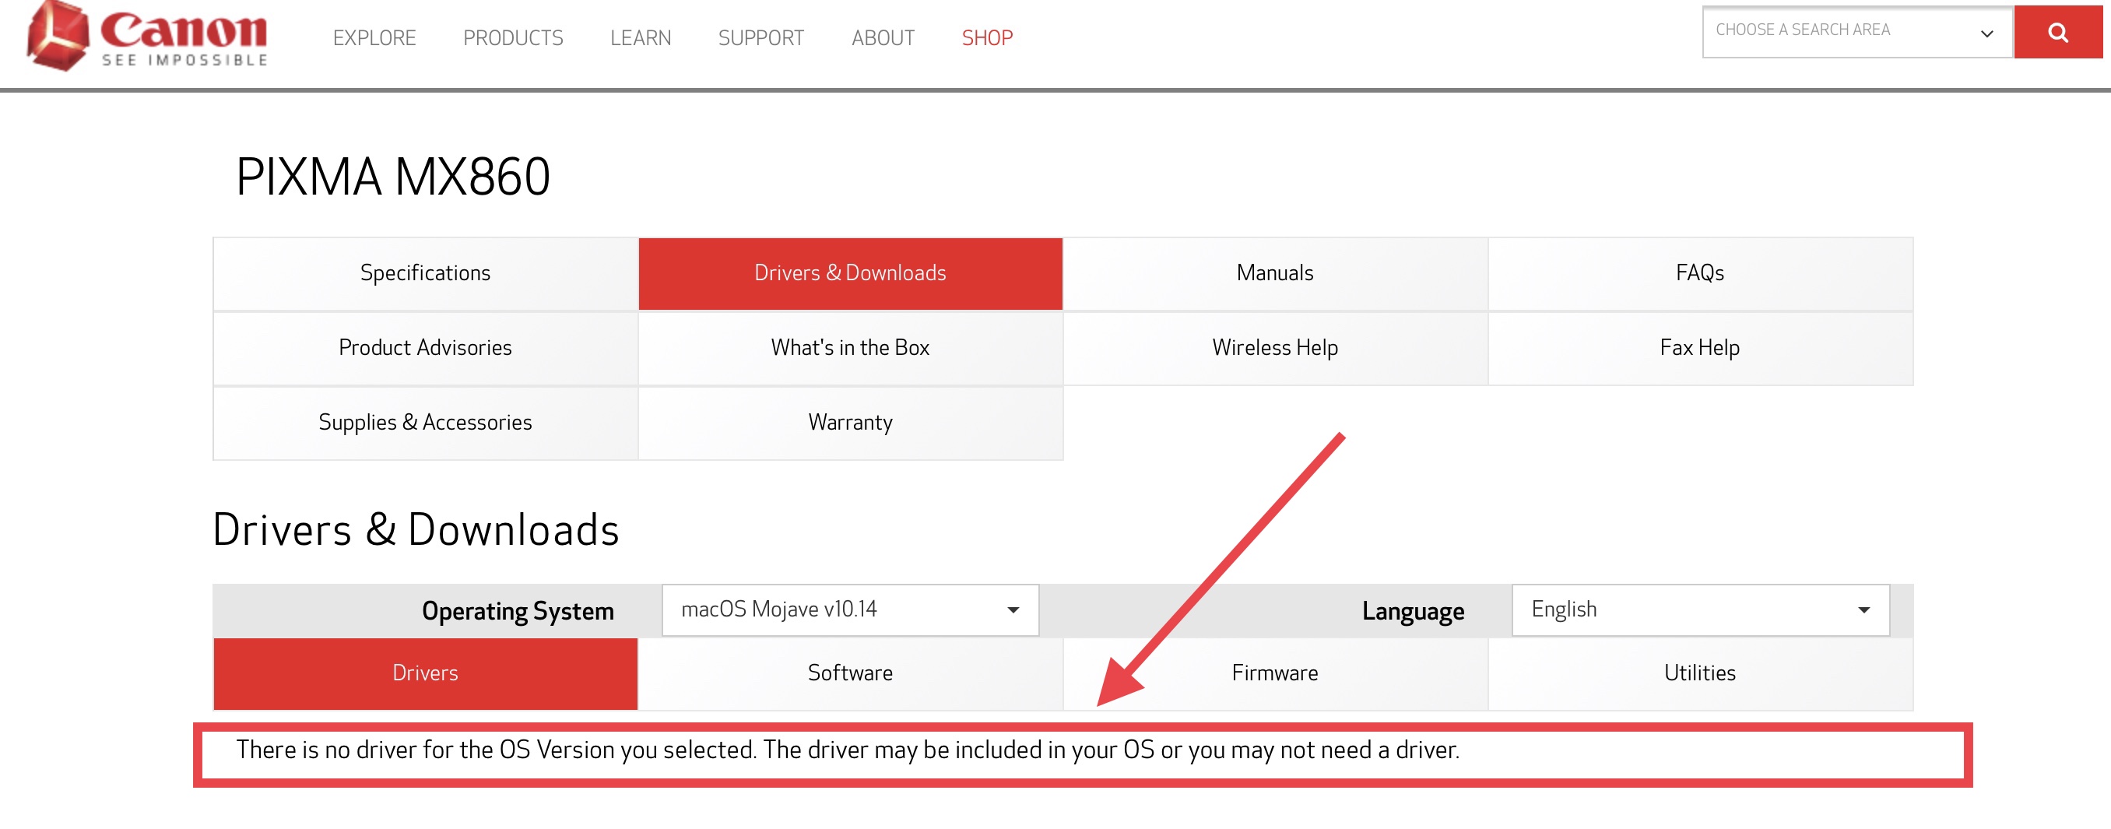Open the Learn menu

click(641, 37)
